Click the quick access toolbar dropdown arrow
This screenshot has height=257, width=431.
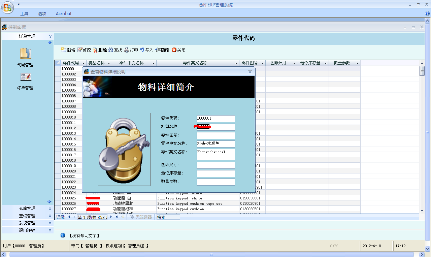click(x=19, y=4)
